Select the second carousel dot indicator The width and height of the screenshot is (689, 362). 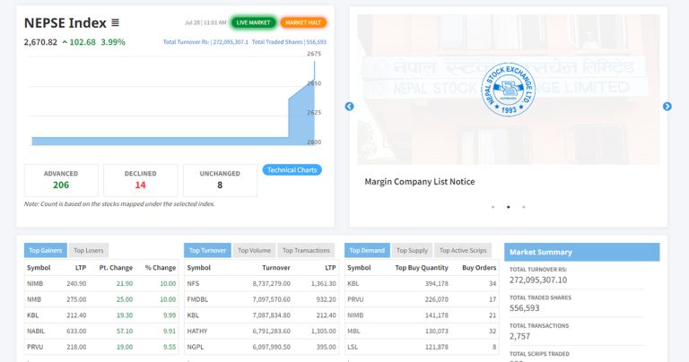pyautogui.click(x=508, y=207)
